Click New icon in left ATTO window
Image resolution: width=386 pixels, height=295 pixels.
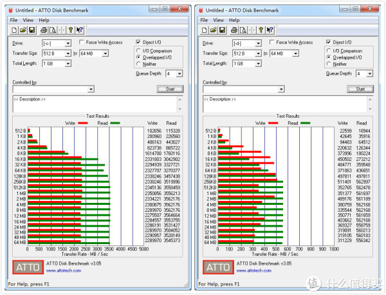pos(14,30)
